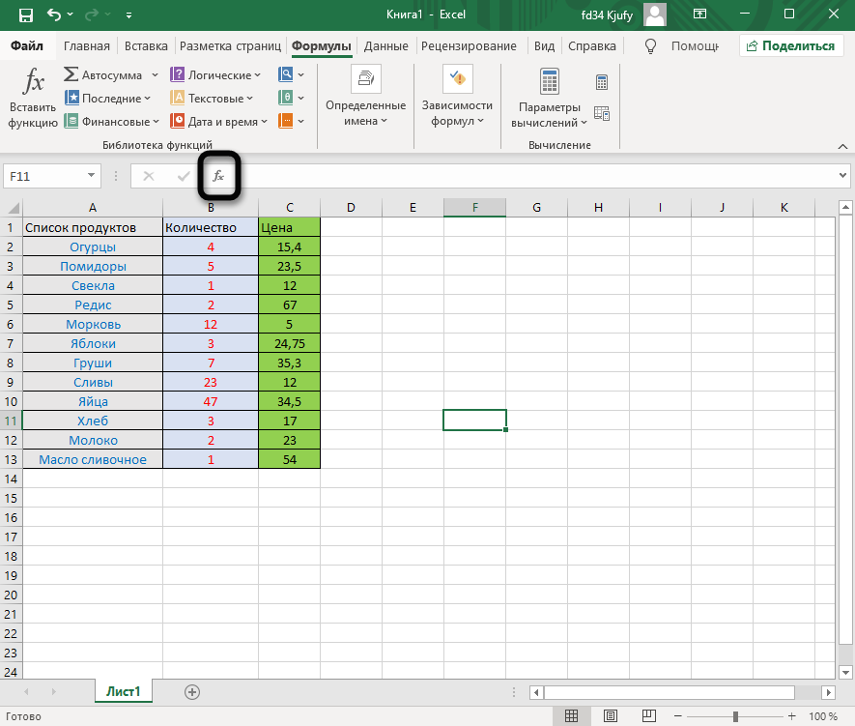The width and height of the screenshot is (855, 726).
Task: Open the math and trig functions icon
Action: pyautogui.click(x=291, y=99)
